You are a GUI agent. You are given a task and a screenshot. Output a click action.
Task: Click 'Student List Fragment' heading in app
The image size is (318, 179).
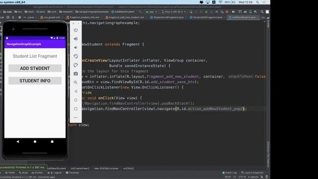click(35, 56)
